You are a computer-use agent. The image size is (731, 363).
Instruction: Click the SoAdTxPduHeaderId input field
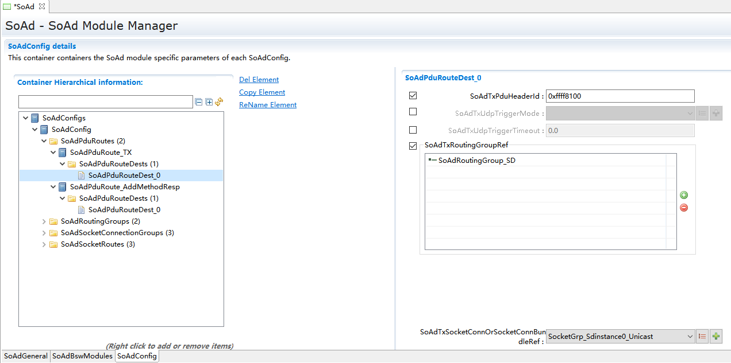click(620, 96)
